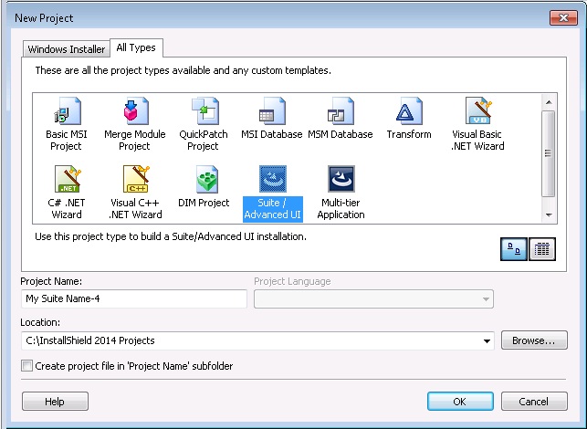Select the Visual C++ .NET Wizard
Image resolution: width=587 pixels, height=429 pixels.
tap(135, 181)
